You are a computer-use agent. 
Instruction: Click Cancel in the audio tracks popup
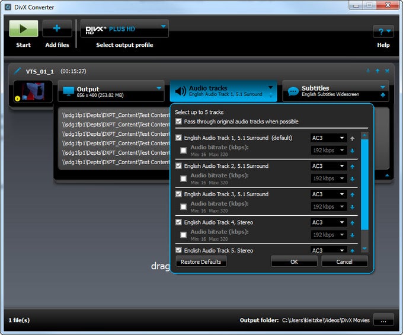coord(344,261)
